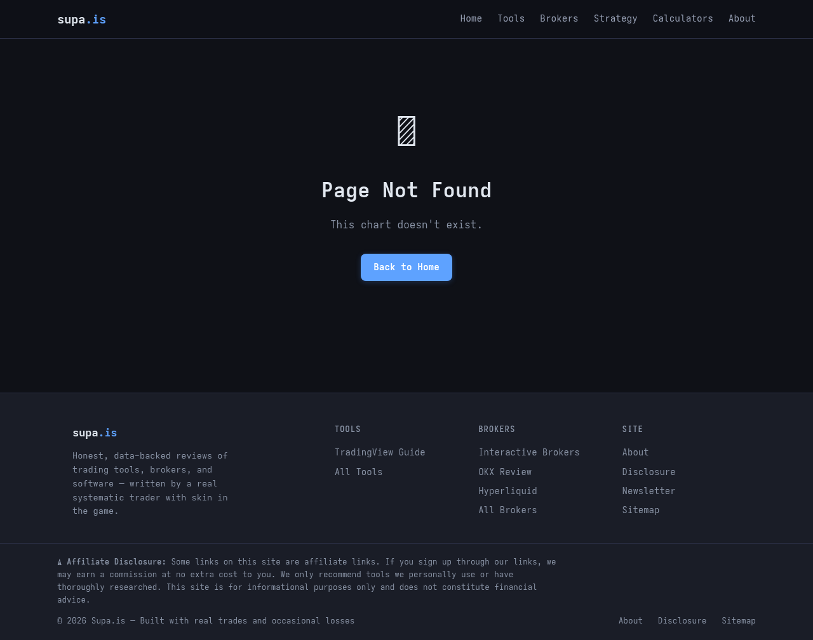Image resolution: width=813 pixels, height=640 pixels.
Task: Click Disclosure in the bottom footer bar
Action: click(x=682, y=620)
